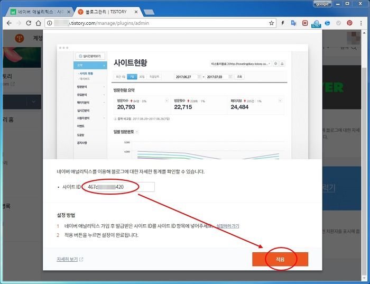Click the Tistory orange logo in header
Screen dimensions: 370x284
click(20, 38)
